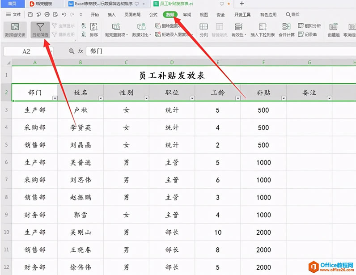Click the 合并计算 consolidate icon
Viewport: 356px width, 275px height.
pyautogui.click(x=286, y=27)
